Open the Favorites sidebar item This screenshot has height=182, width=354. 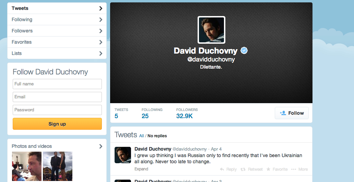[57, 42]
